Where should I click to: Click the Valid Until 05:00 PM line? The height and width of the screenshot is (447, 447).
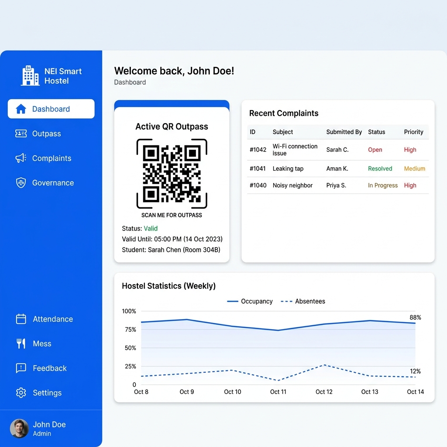(x=172, y=239)
